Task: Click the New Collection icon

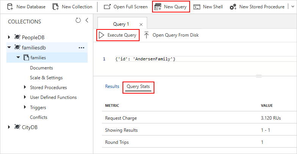Action: [x=56, y=7]
